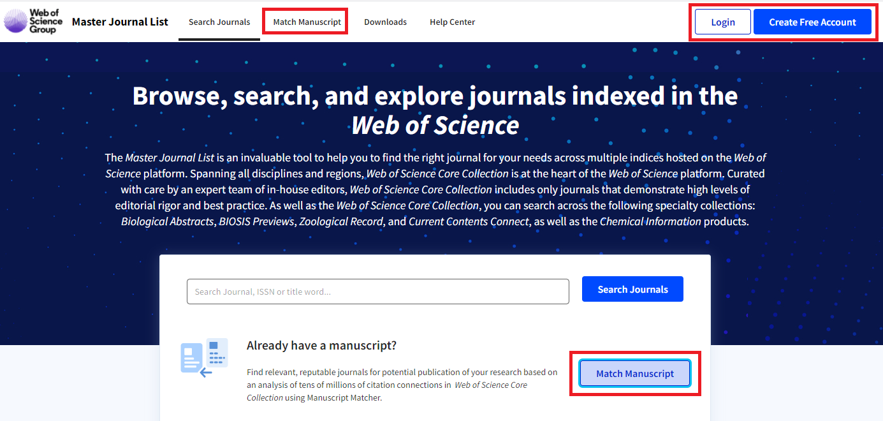Click 'Current Contents Connect' in the description

[469, 222]
